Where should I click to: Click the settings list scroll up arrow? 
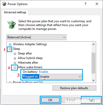[x=93, y=44]
